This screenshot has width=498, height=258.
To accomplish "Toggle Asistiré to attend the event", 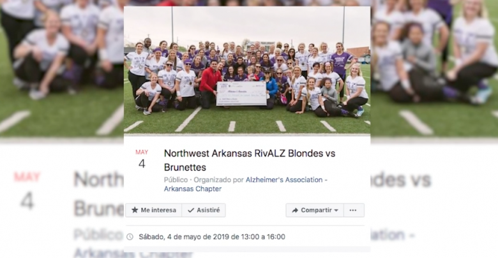I will [x=204, y=210].
